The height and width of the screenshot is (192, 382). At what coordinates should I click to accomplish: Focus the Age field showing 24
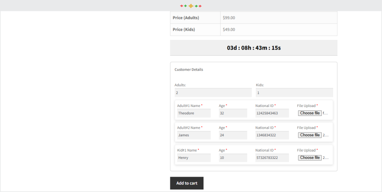point(233,135)
